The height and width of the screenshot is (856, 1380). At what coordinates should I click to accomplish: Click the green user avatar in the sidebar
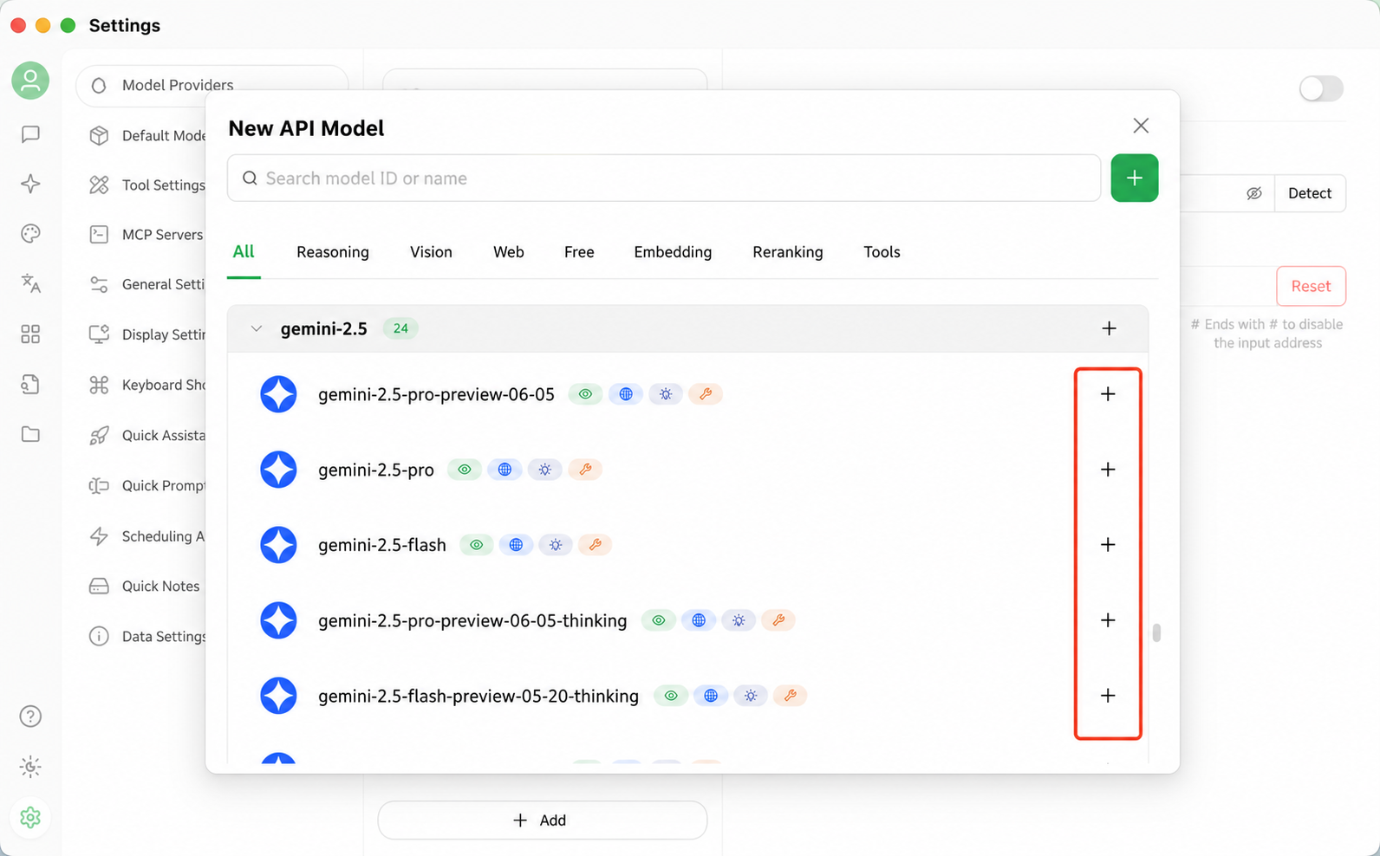(30, 81)
